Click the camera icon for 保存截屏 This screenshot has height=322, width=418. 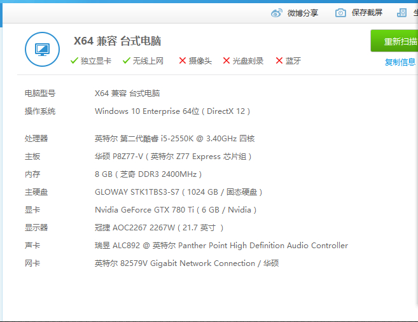pos(341,13)
